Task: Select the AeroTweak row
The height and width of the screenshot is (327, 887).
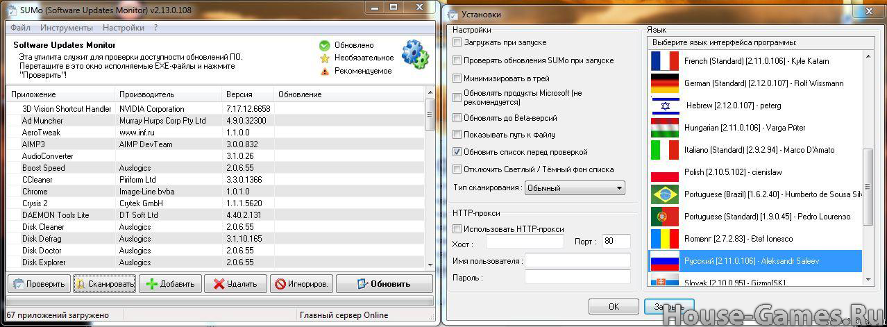Action: point(215,133)
